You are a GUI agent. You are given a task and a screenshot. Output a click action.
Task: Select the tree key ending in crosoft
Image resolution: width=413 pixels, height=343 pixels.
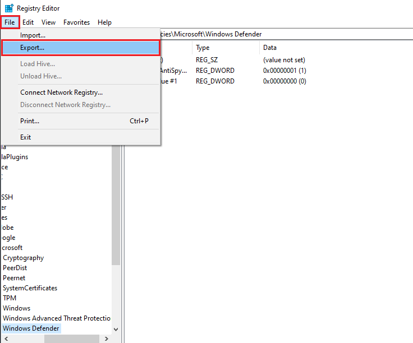12,248
